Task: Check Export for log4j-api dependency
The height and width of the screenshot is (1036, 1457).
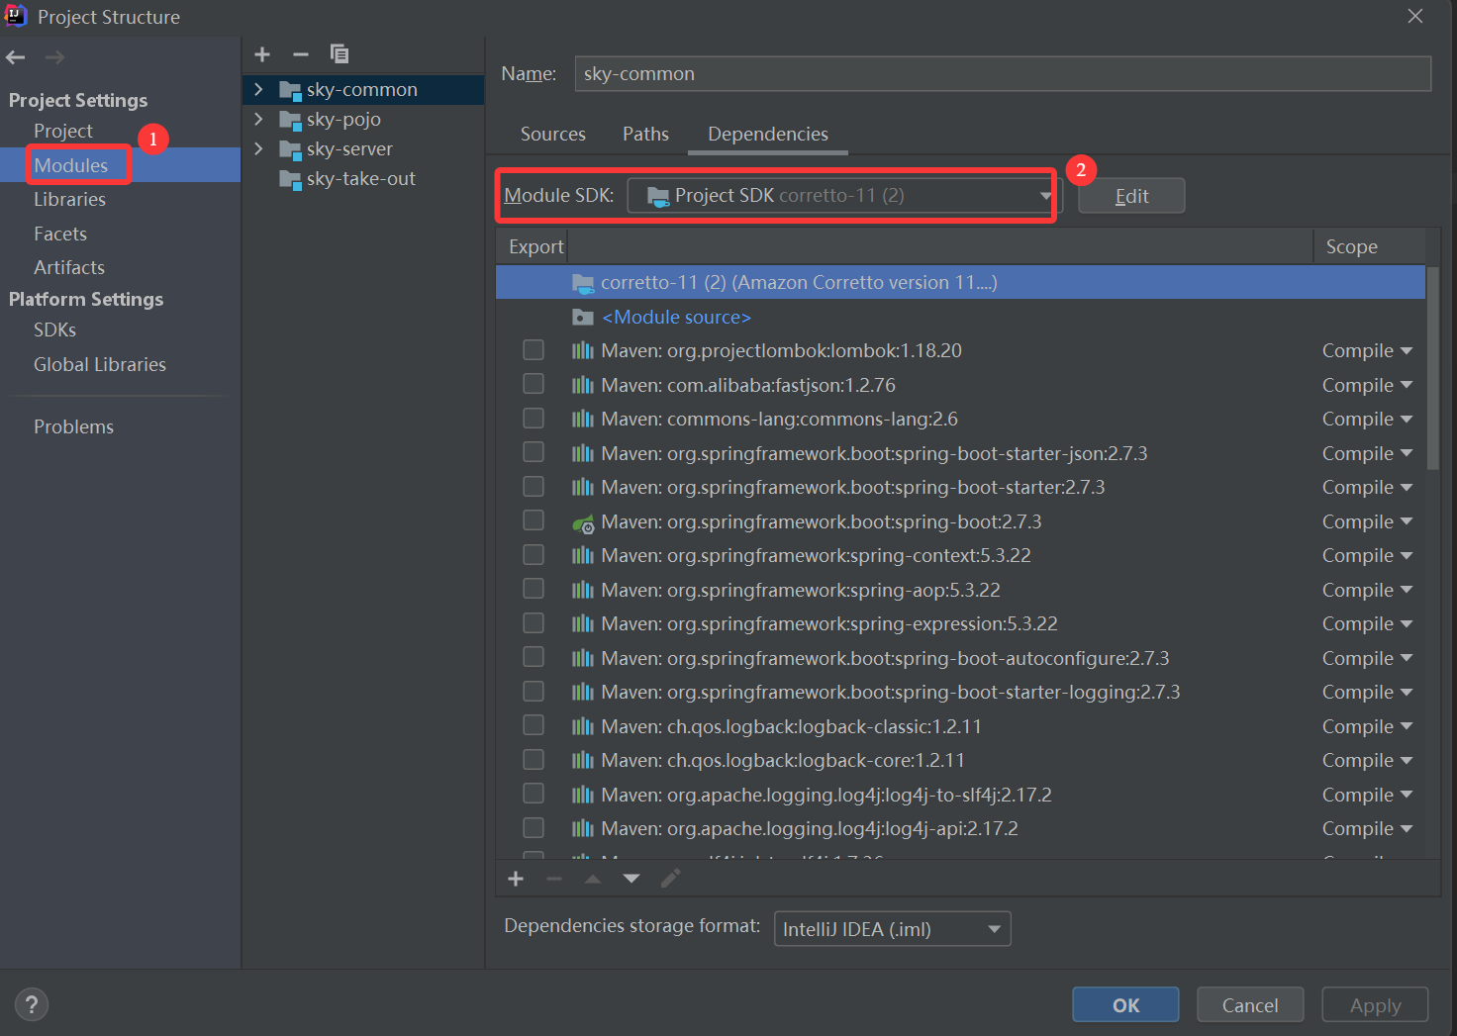Action: [x=534, y=827]
